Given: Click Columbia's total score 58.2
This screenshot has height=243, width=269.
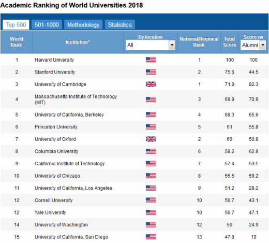Looking at the screenshot, I should pos(230,151).
